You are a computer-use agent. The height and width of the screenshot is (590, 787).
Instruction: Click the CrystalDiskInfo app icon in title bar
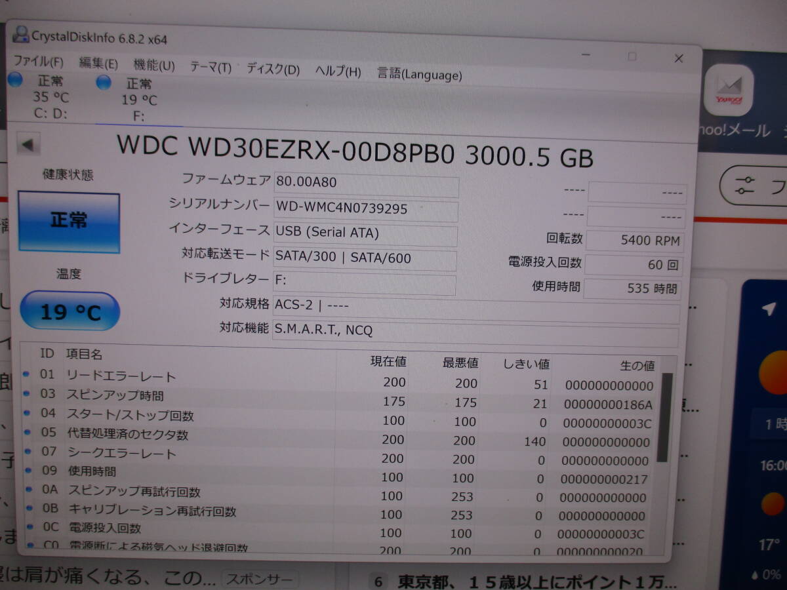[x=21, y=34]
